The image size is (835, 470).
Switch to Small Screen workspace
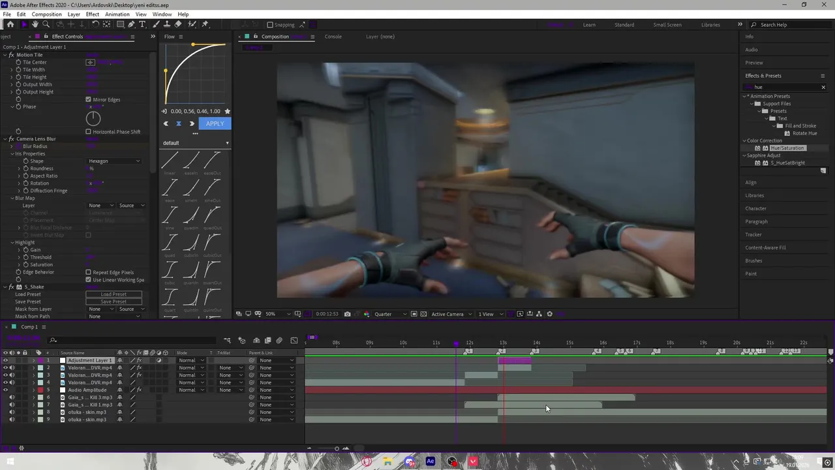click(x=667, y=25)
